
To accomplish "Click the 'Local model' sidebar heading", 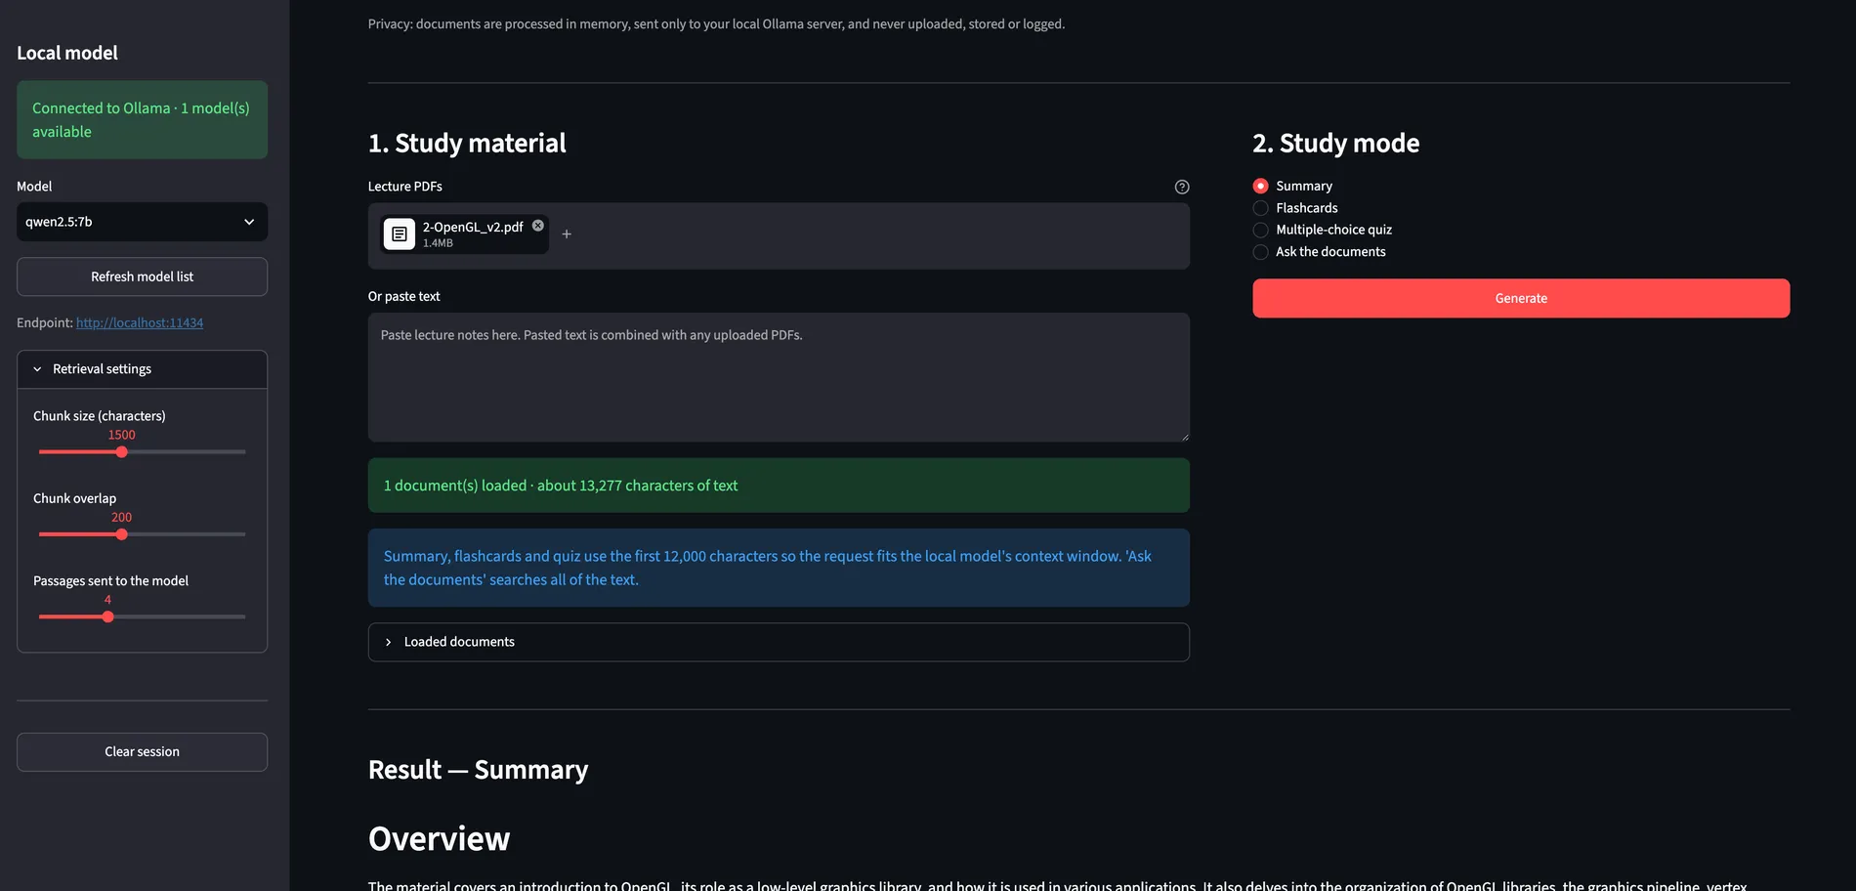I will coord(67,53).
